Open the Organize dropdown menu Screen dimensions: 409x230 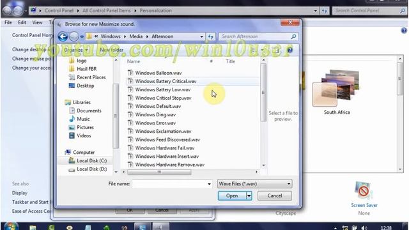76,50
